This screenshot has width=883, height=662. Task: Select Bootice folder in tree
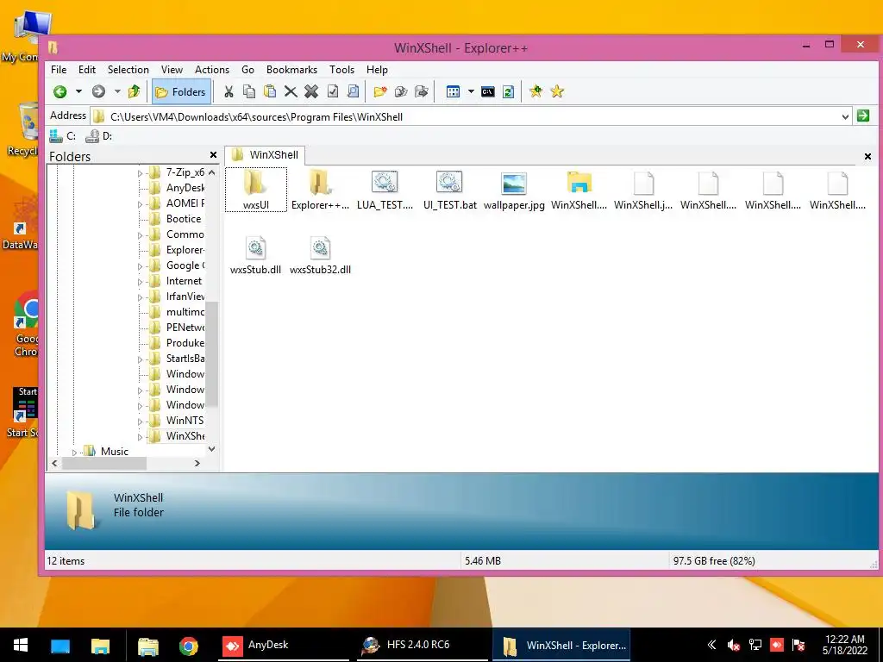click(x=183, y=219)
